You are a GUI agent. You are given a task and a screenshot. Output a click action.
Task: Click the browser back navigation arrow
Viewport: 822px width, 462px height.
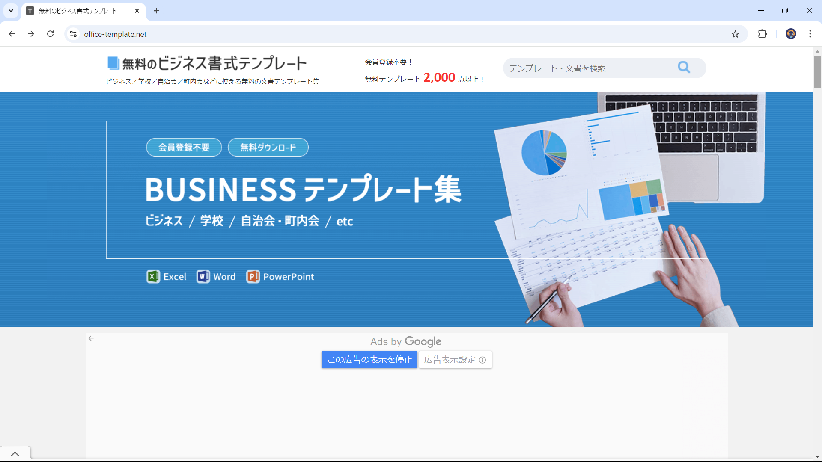[x=12, y=34]
